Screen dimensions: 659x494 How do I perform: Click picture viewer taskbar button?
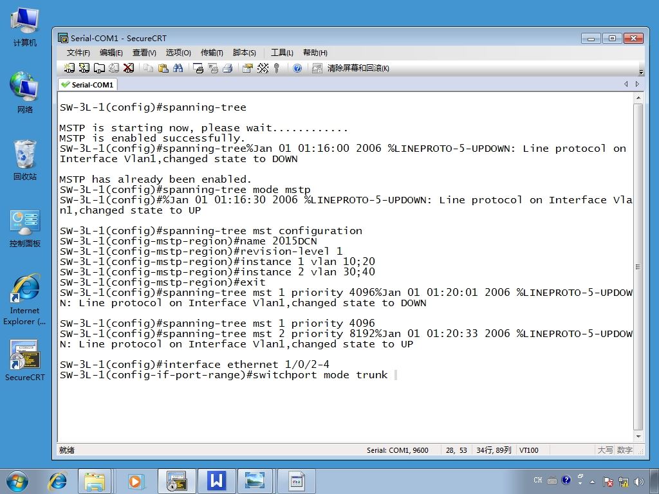[255, 481]
